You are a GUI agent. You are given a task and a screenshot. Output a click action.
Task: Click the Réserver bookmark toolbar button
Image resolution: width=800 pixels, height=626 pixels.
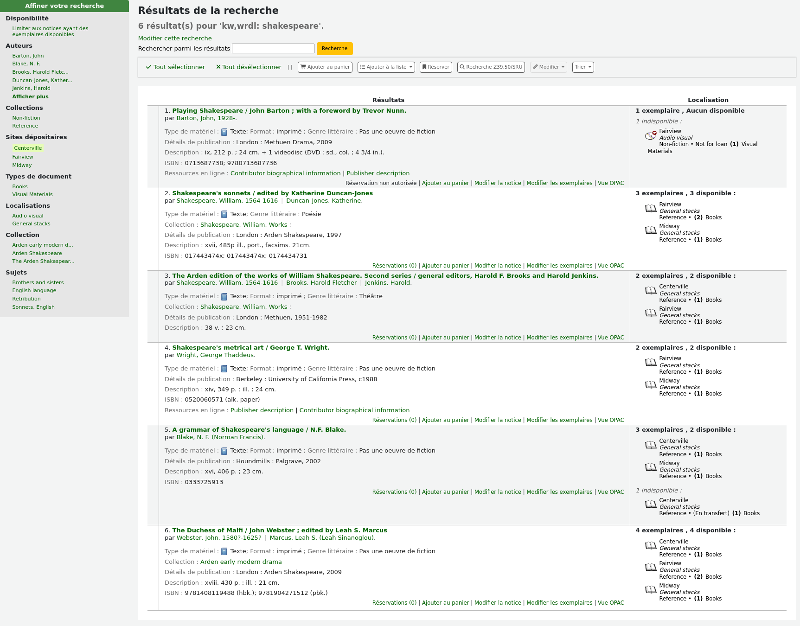pos(436,67)
